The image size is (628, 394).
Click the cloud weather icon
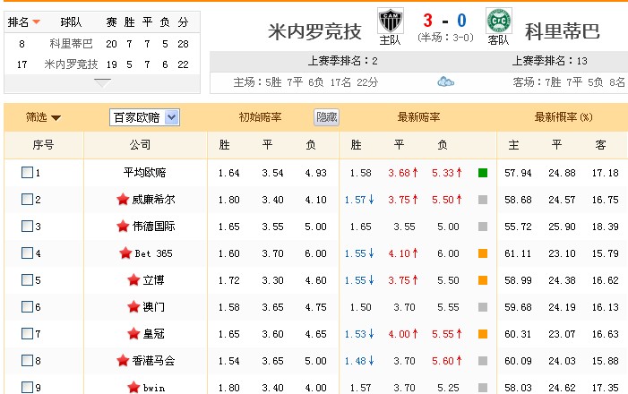445,82
